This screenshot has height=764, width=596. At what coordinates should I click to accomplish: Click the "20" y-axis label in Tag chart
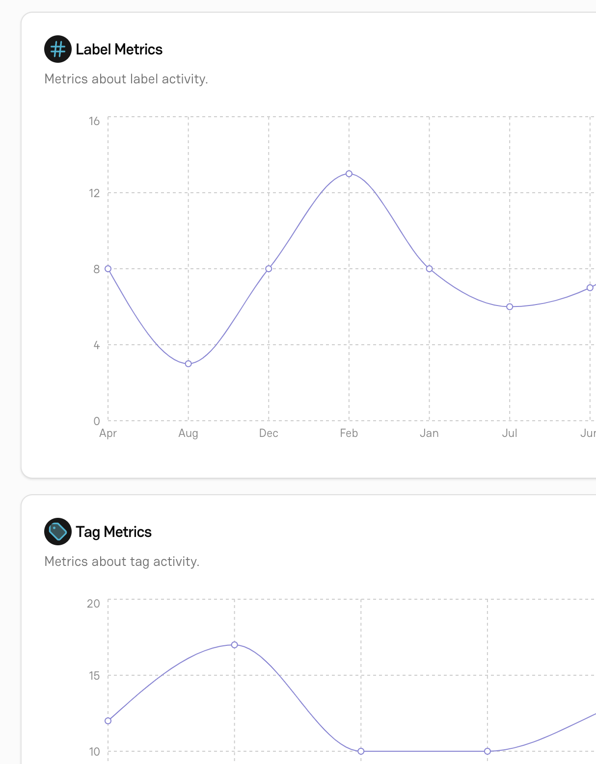[x=93, y=604]
